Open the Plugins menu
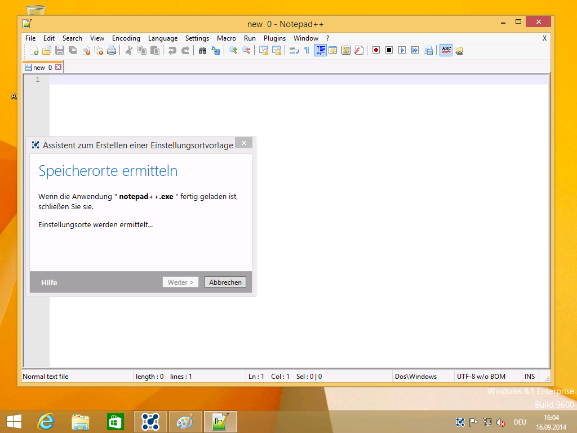This screenshot has width=577, height=433. point(274,38)
